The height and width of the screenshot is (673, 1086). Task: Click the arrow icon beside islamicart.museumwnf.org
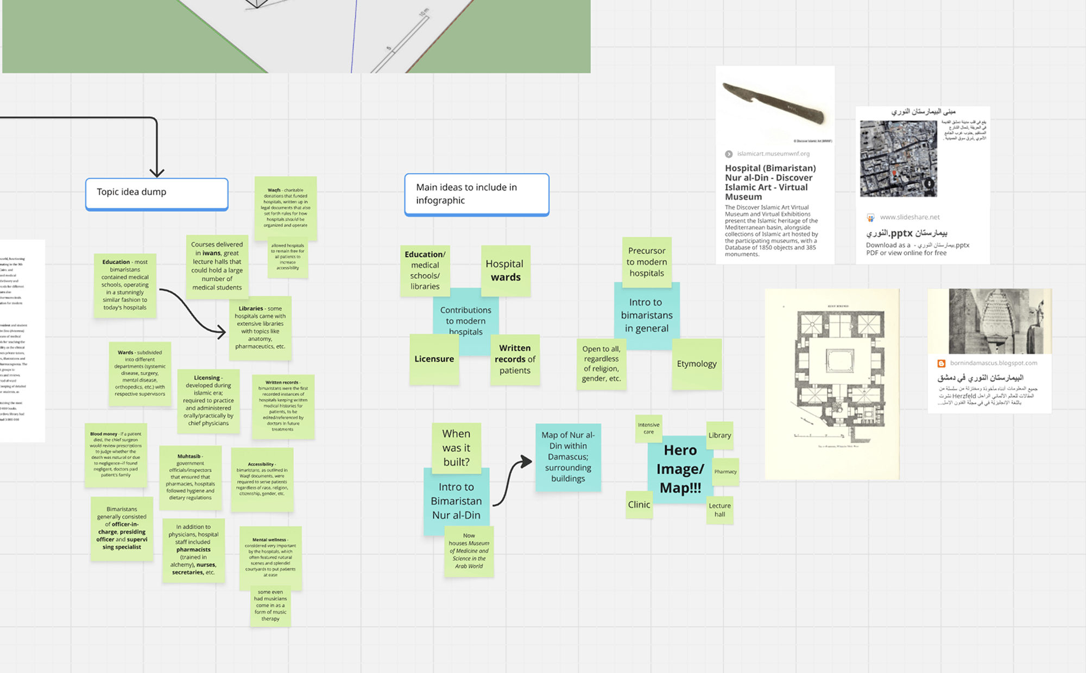pos(729,154)
